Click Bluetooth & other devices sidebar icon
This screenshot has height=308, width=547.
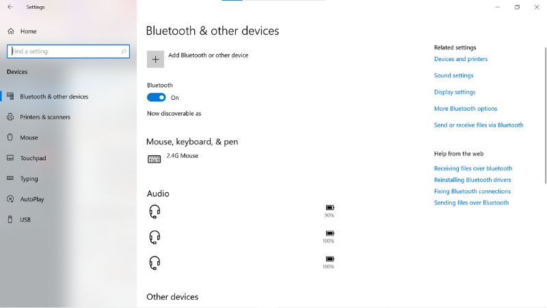click(x=10, y=96)
